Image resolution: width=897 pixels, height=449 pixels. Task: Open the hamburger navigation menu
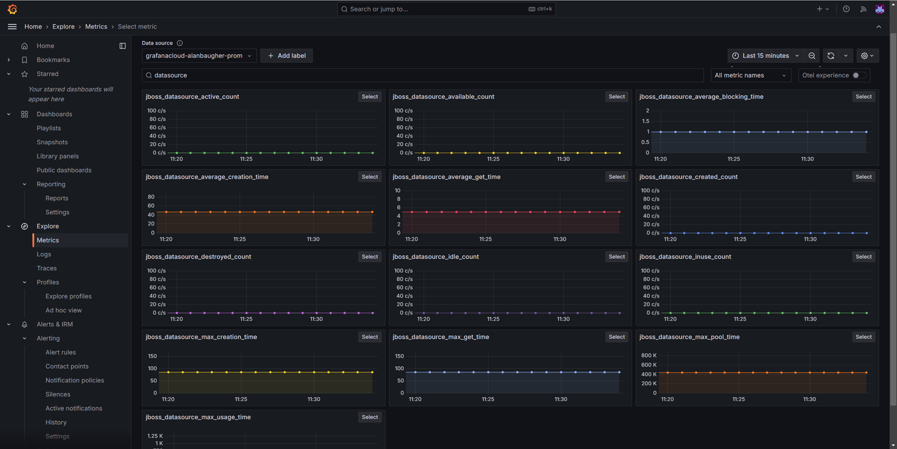click(13, 26)
